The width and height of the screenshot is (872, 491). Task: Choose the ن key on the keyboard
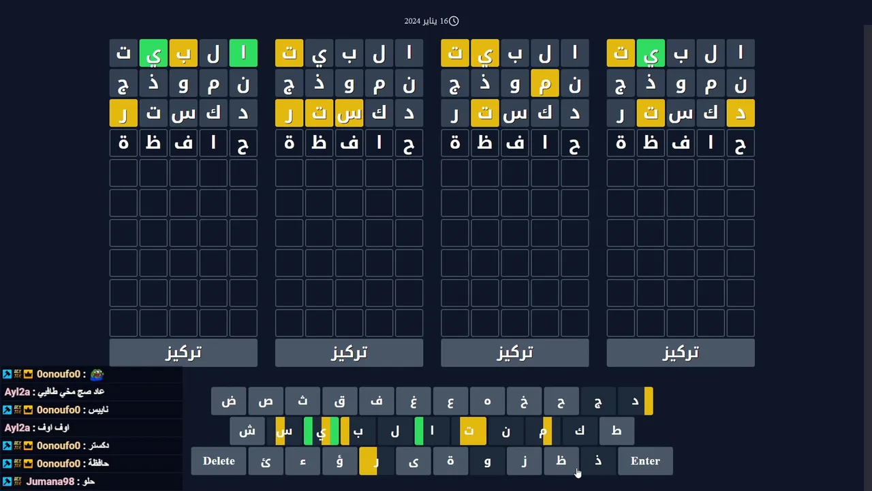[x=505, y=431]
